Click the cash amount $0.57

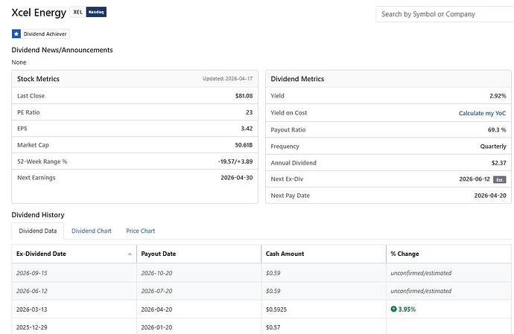pos(273,327)
